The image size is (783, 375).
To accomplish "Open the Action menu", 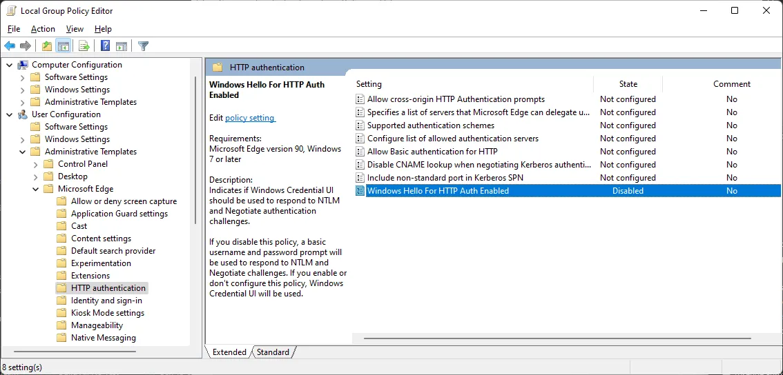I will pos(43,29).
